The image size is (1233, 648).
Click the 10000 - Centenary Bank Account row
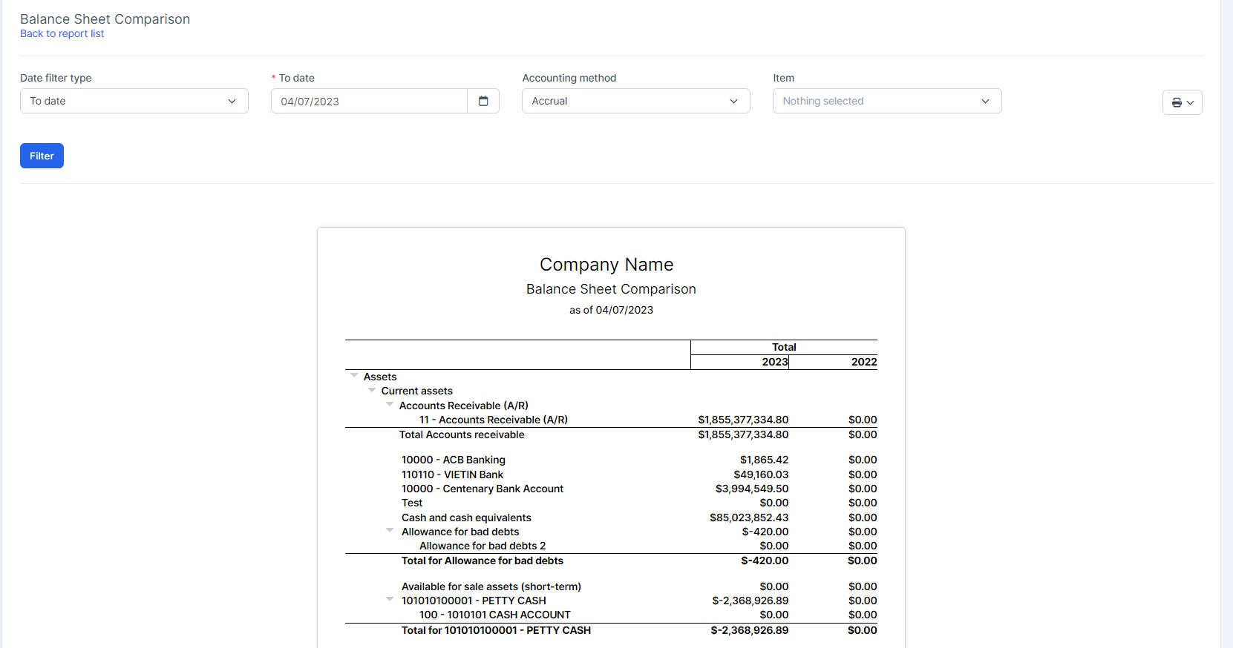(x=483, y=489)
